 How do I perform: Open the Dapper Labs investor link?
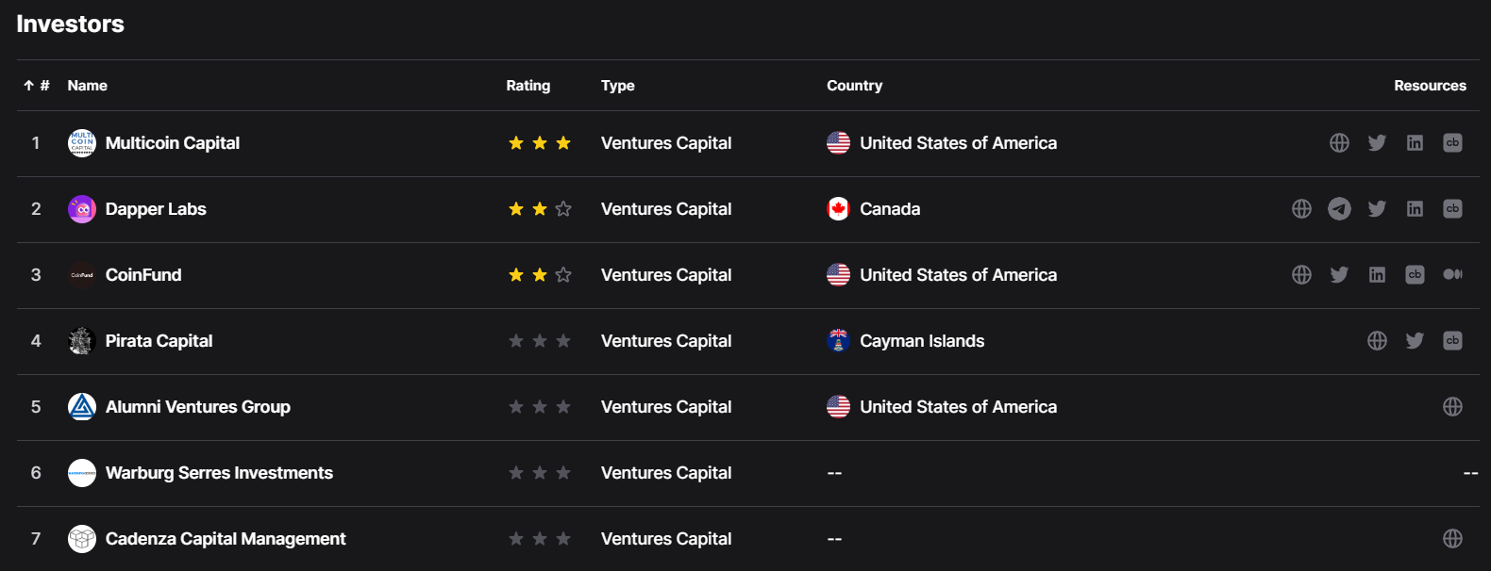coord(156,209)
